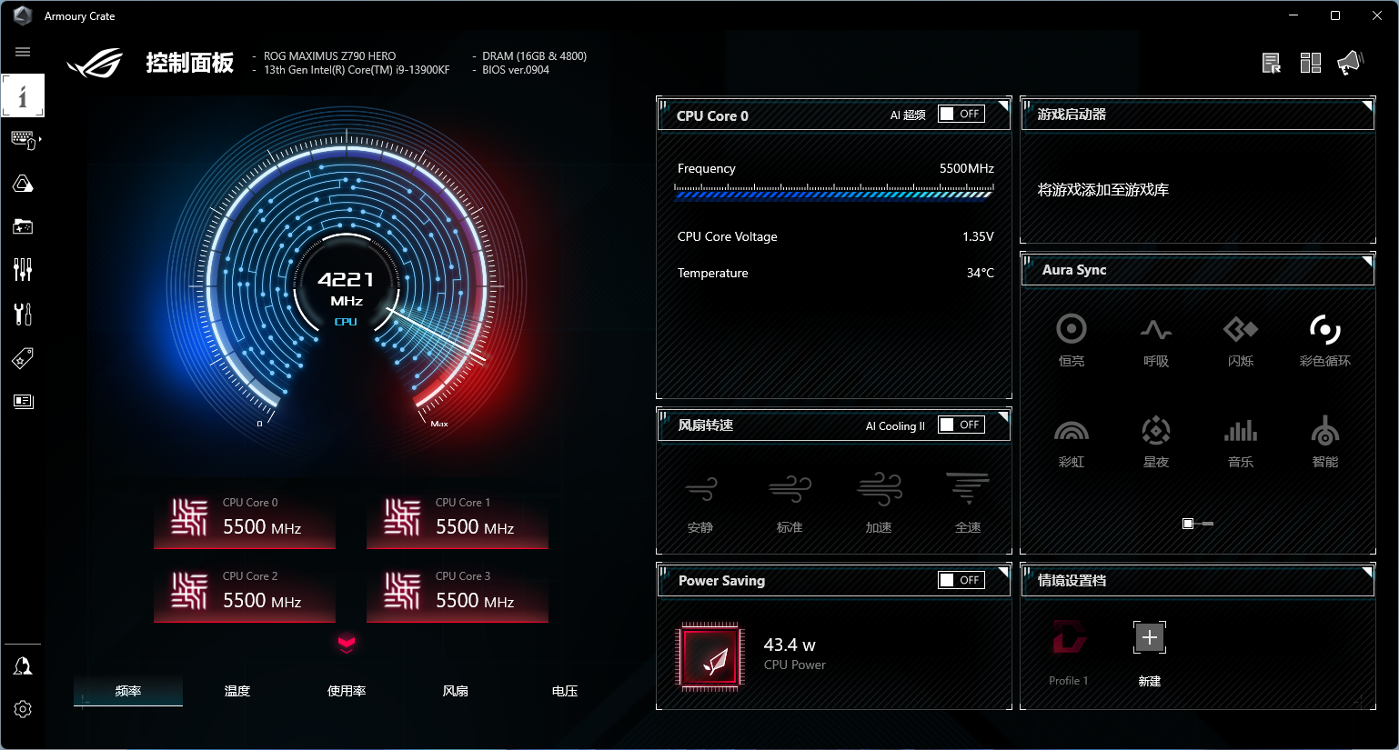The image size is (1399, 750).
Task: Select the 星夜 starry night effect
Action: coord(1156,442)
